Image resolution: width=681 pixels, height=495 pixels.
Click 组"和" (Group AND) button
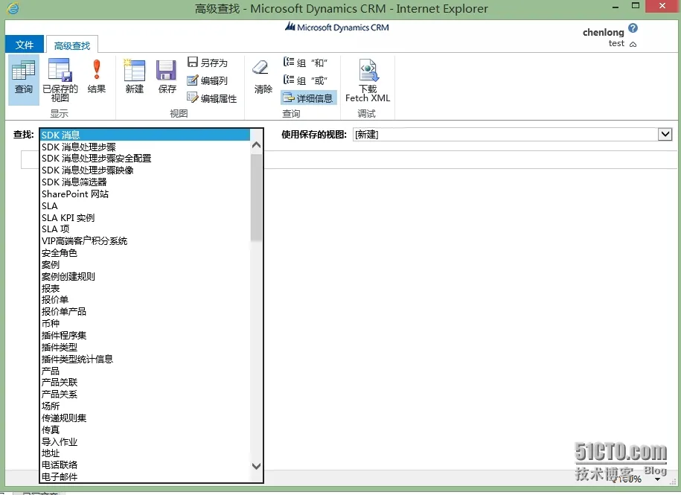coord(305,63)
